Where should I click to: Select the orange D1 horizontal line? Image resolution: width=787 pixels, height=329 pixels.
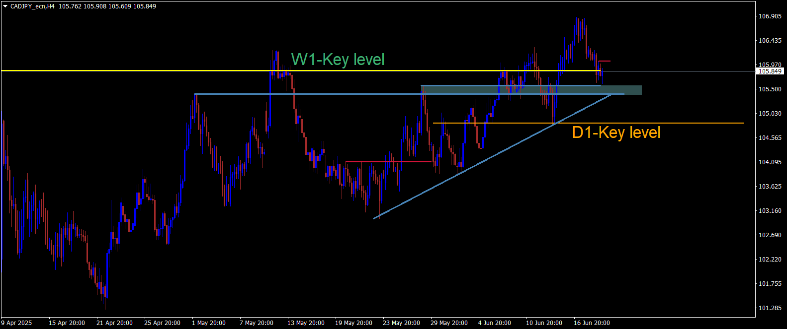coord(588,123)
